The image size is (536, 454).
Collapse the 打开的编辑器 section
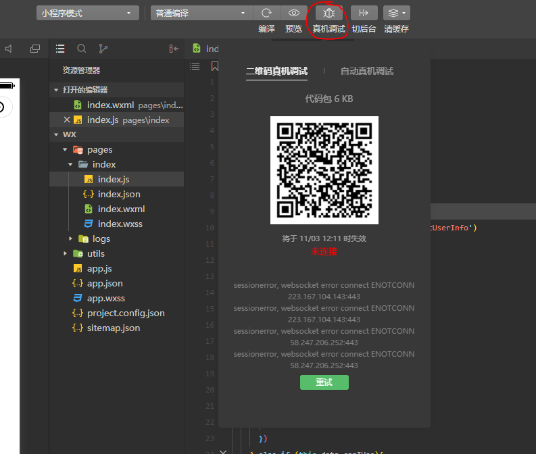(56, 90)
